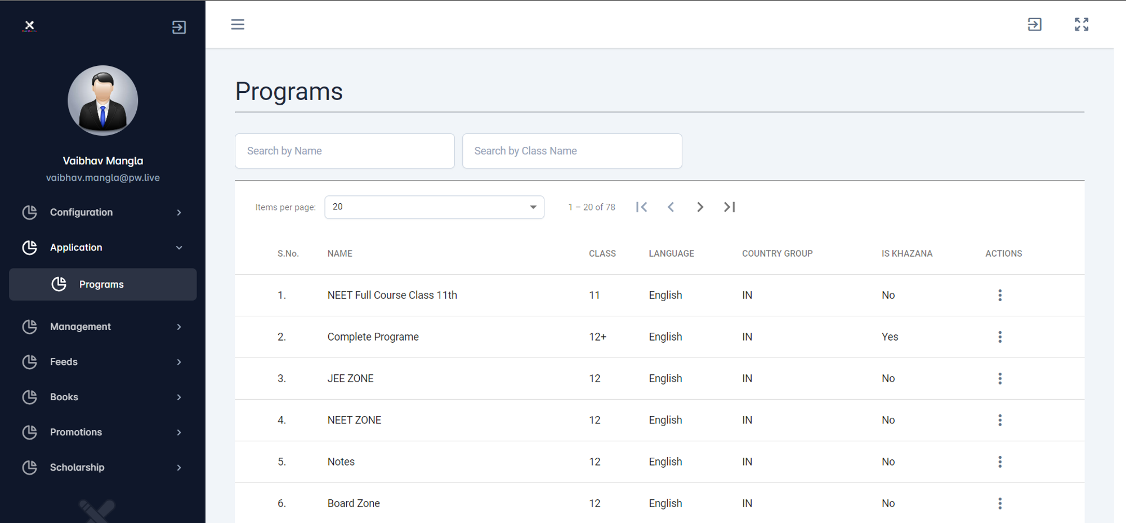Screen dimensions: 1126x523
Task: Expand the Configuration menu section
Action: pyautogui.click(x=102, y=212)
